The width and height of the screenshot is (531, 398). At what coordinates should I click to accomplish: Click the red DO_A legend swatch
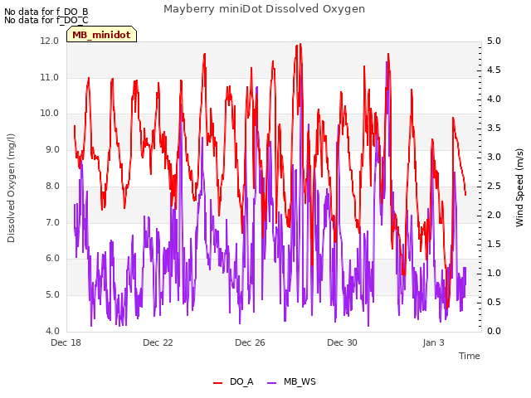tap(217, 382)
